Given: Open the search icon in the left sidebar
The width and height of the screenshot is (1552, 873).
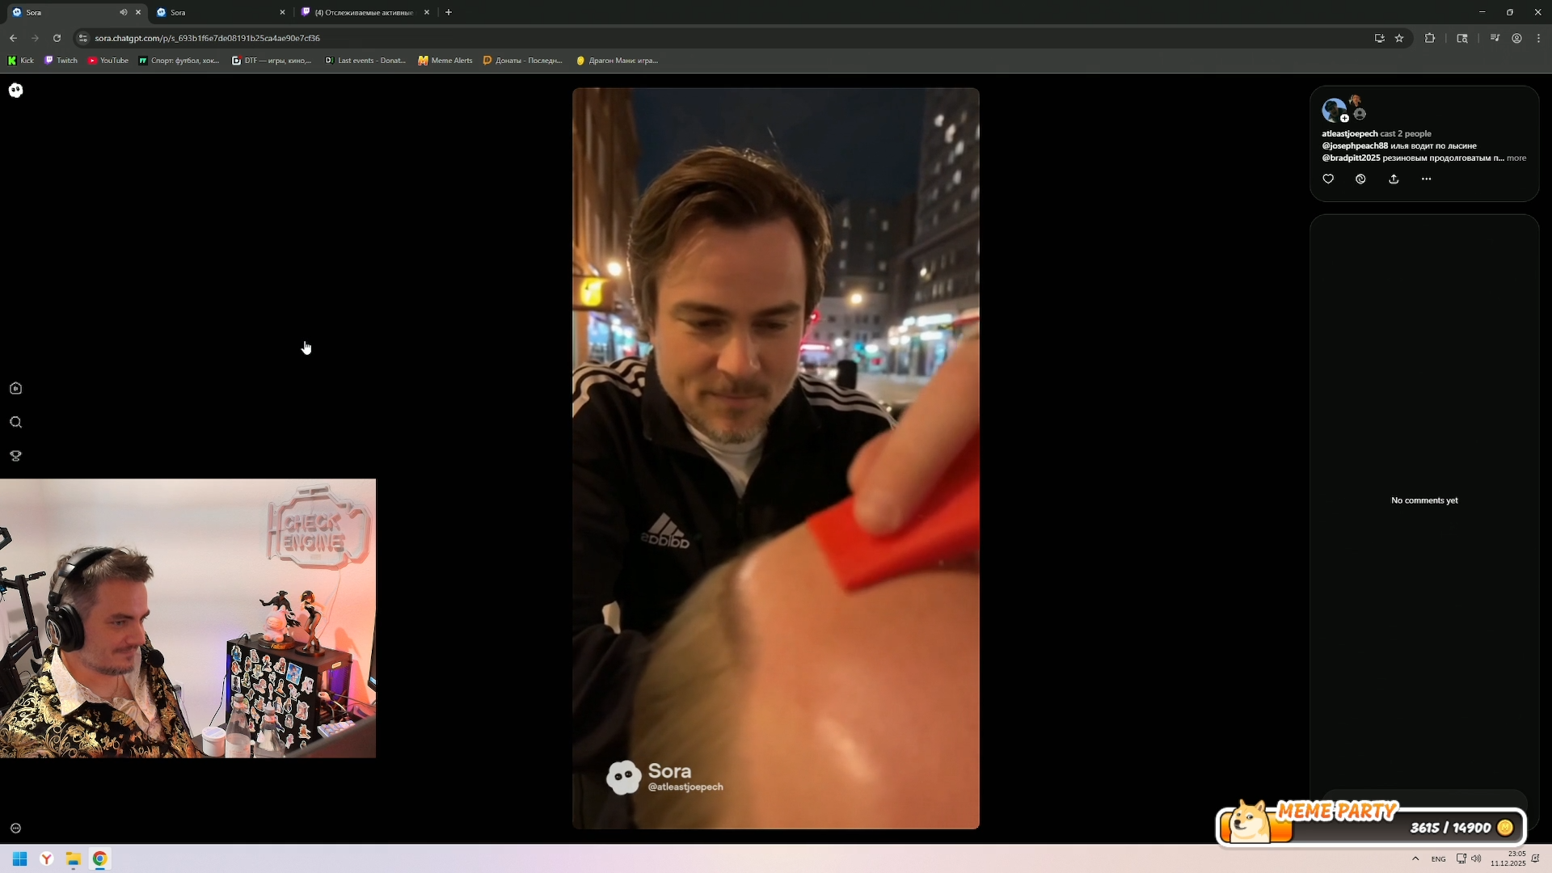Looking at the screenshot, I should (x=16, y=422).
